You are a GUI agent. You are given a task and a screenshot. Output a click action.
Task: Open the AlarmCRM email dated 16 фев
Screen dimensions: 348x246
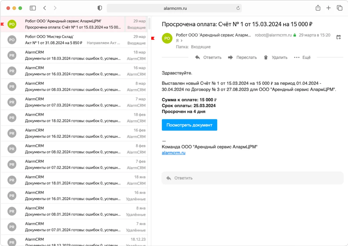[74, 134]
